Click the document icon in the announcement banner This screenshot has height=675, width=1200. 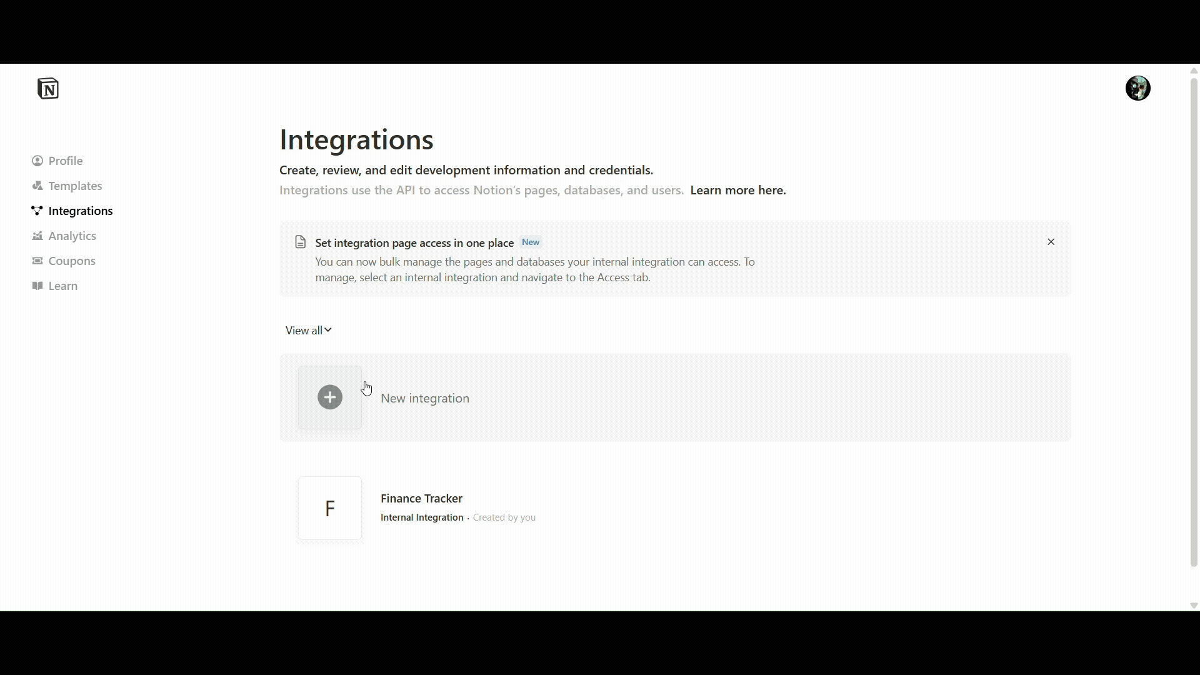click(300, 242)
